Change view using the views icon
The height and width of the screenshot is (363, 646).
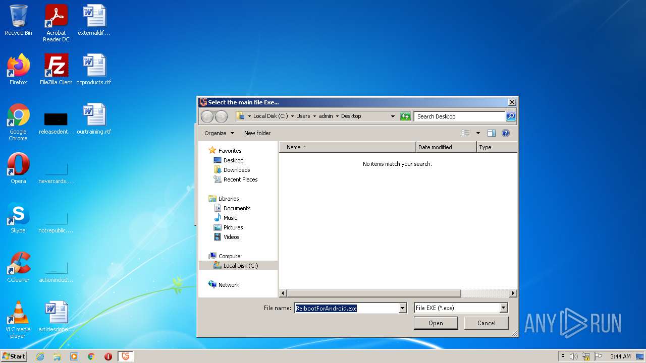point(466,133)
